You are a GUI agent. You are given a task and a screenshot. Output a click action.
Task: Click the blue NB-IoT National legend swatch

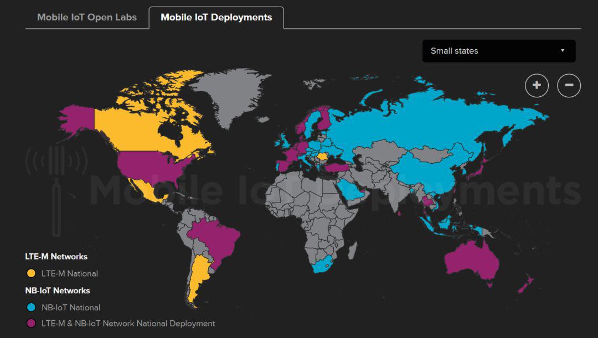click(31, 307)
